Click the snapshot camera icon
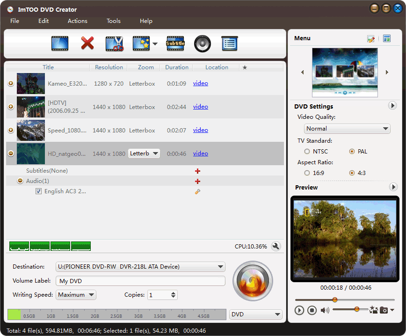406x336 pixels. (384, 310)
